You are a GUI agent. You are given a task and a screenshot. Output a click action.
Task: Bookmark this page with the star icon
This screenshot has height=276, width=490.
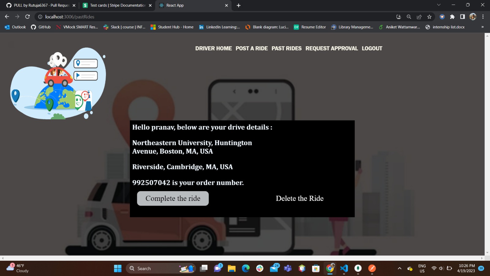(429, 17)
